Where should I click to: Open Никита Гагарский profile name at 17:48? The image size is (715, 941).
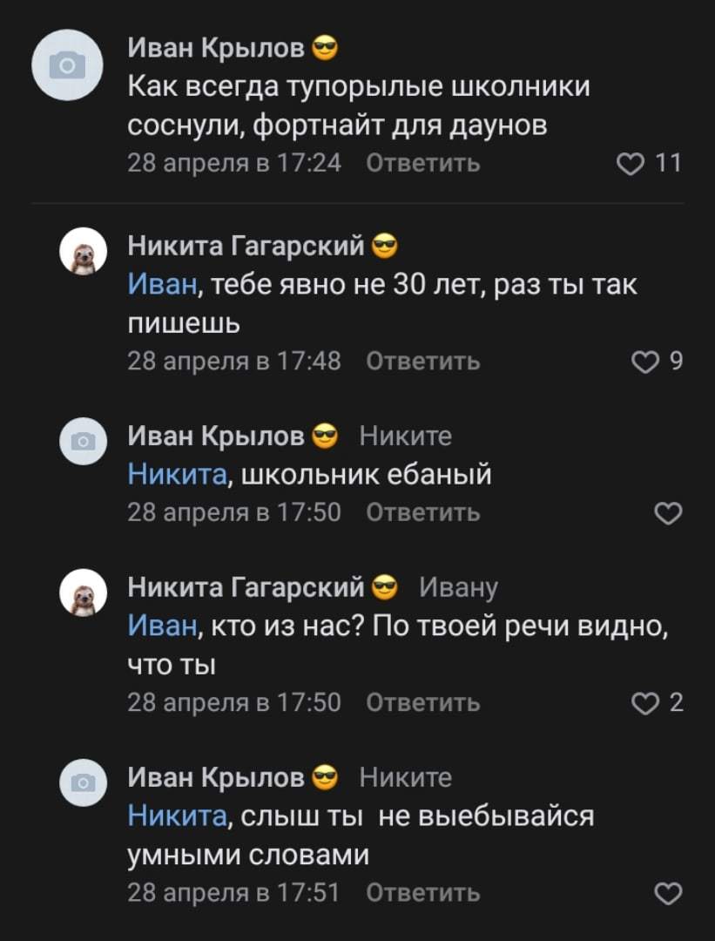[x=246, y=247]
